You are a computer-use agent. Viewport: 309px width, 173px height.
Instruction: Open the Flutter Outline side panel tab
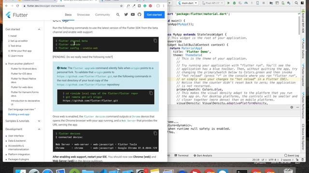point(303,48)
